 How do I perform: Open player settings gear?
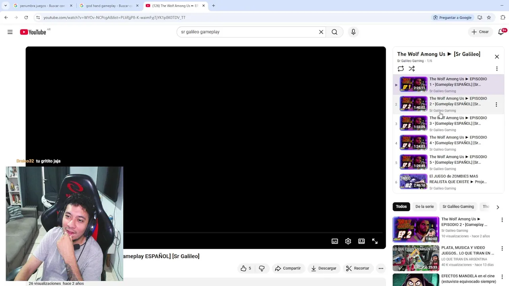click(x=348, y=241)
